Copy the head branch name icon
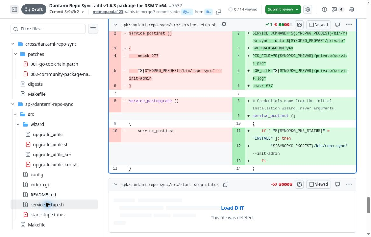371x237 pixels. (x=218, y=12)
